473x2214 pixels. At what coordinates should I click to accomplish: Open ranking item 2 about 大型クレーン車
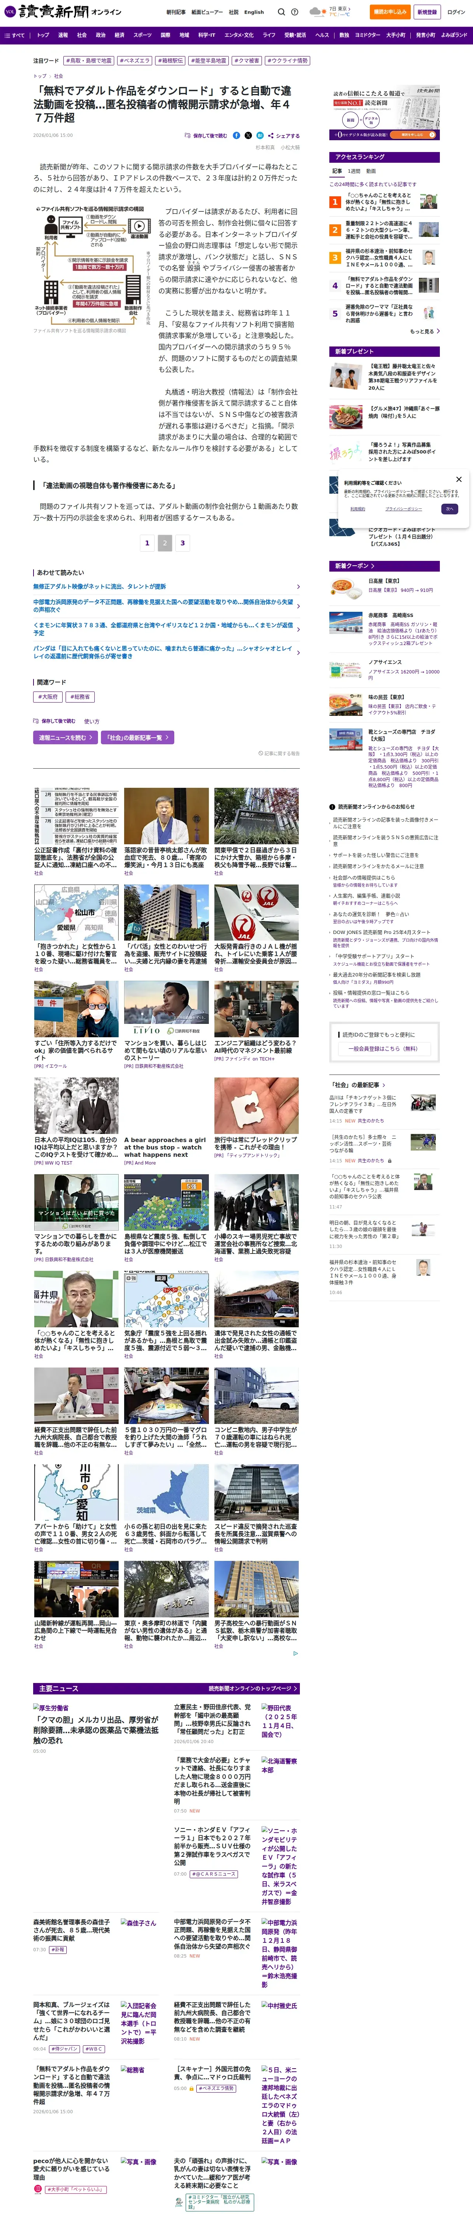(385, 230)
